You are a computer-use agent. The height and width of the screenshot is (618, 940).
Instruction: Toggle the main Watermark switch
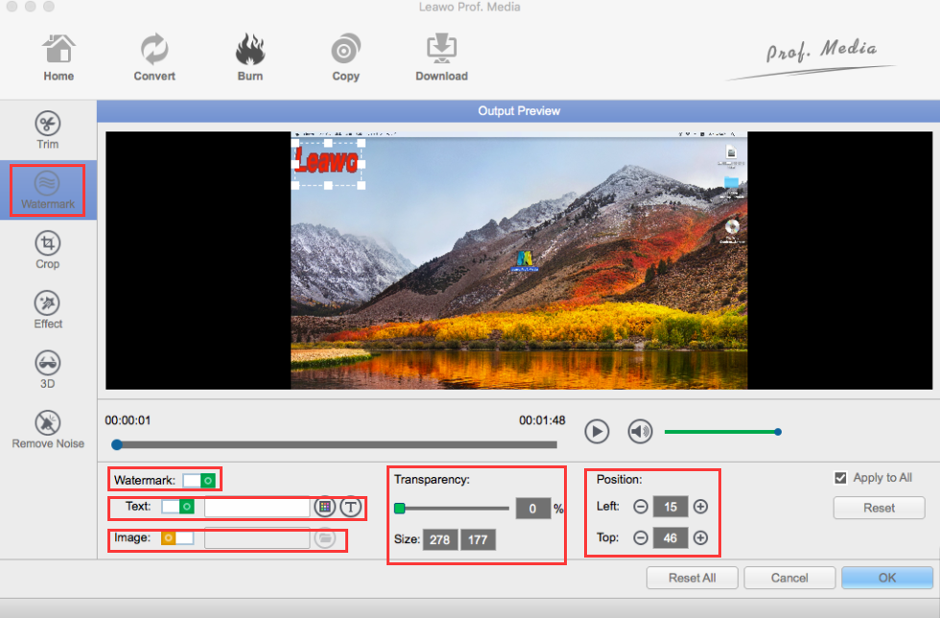200,481
